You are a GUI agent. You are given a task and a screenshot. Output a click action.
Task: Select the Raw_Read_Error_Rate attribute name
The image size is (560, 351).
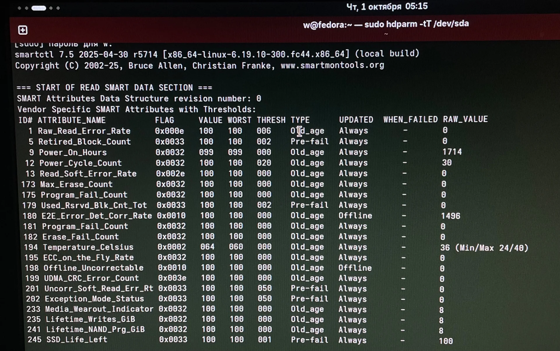84,131
